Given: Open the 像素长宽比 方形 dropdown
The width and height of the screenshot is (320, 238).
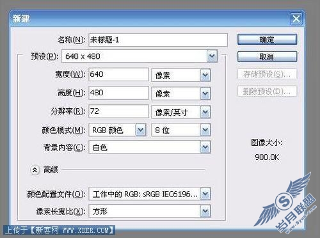Looking at the screenshot, I should (x=150, y=211).
